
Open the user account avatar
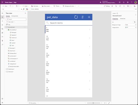[135, 2]
